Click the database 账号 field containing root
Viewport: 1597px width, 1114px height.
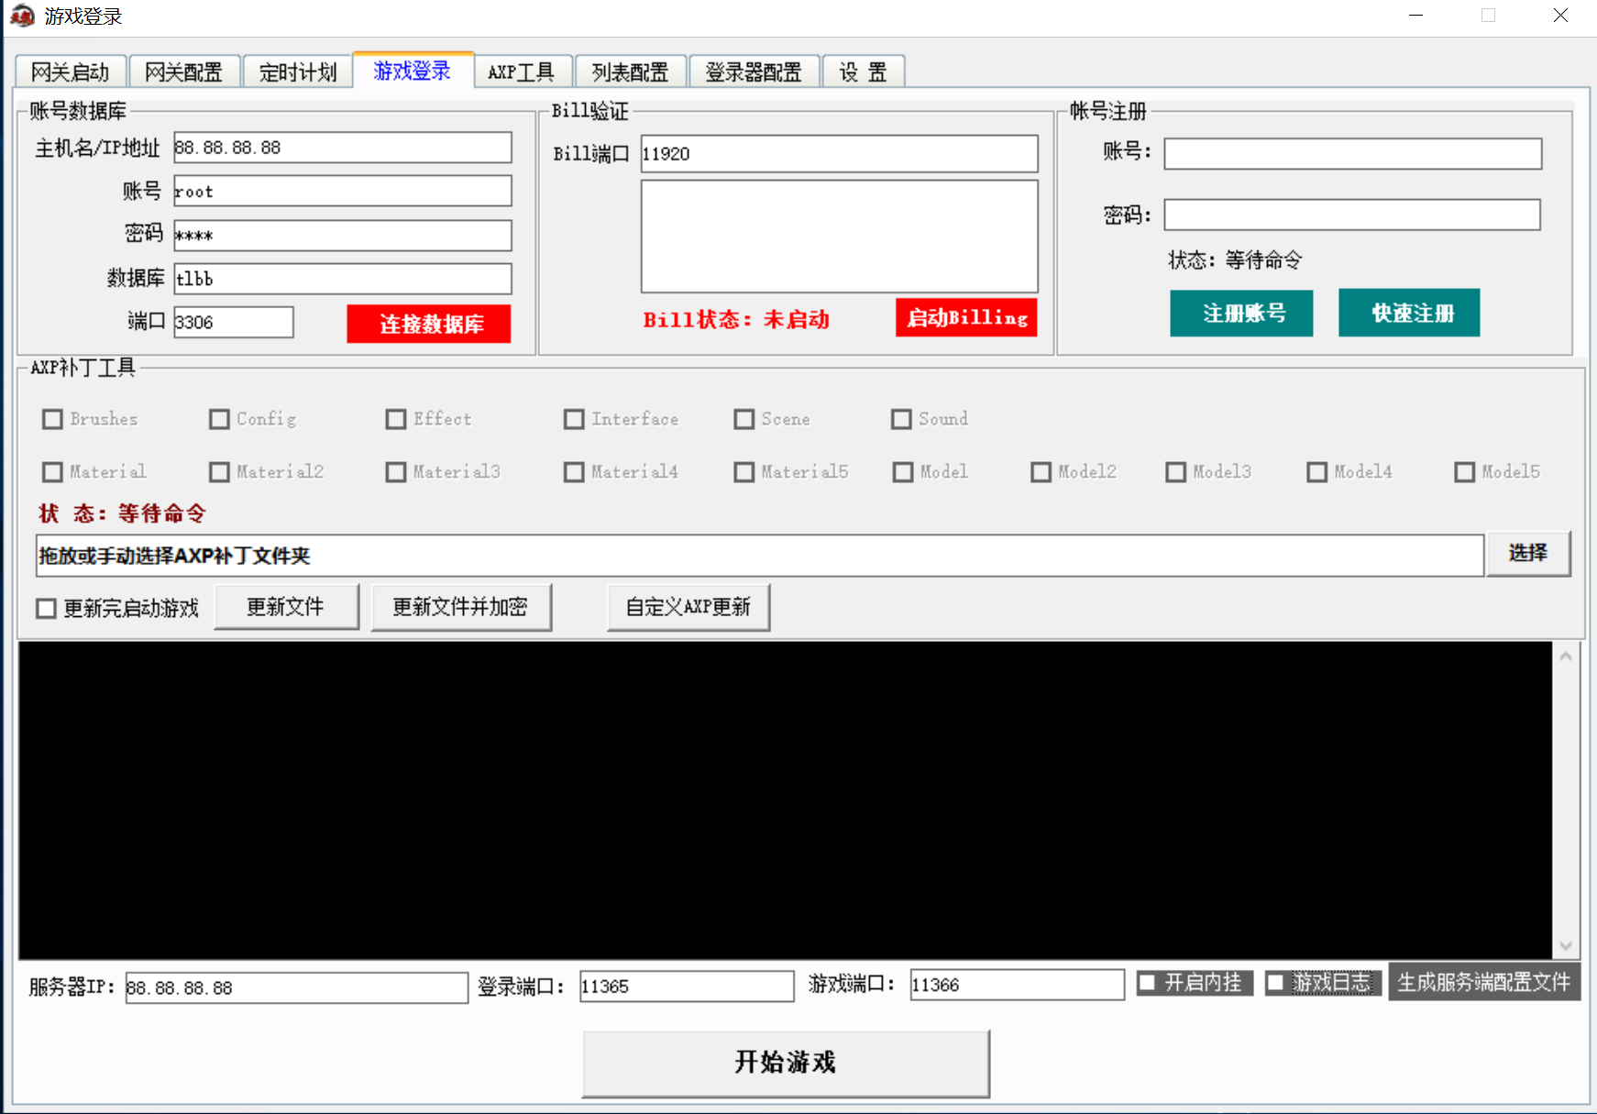click(343, 191)
